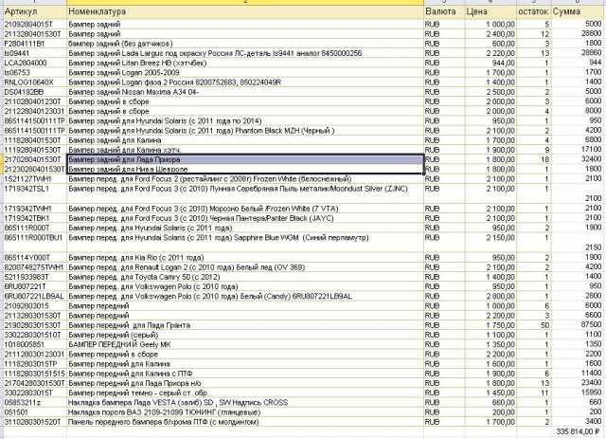Click the Валюта header cell
Screen dimensions: 606x439
click(444, 11)
